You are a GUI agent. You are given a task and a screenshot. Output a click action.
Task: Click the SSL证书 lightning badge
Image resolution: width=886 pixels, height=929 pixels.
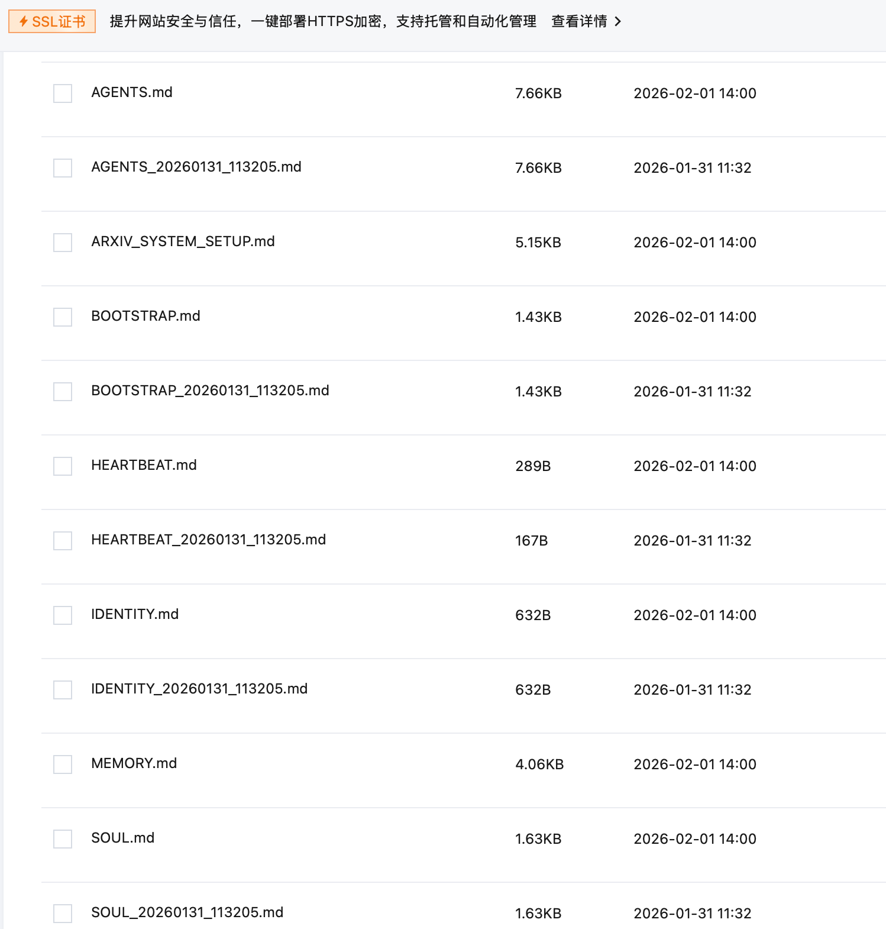pos(52,22)
